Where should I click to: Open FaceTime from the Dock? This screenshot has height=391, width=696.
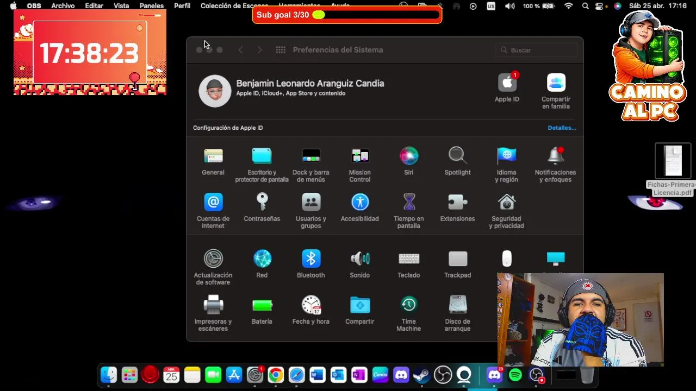(213, 375)
